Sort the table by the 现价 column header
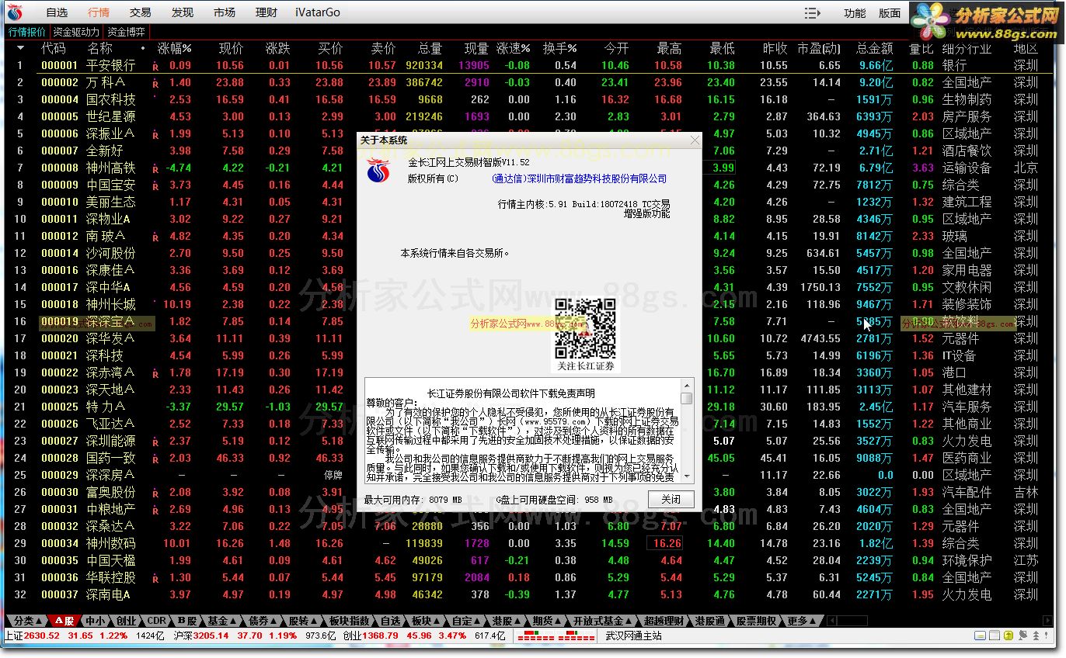1066x658 pixels. click(x=231, y=48)
